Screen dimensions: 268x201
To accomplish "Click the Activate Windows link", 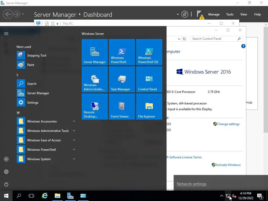I will click(228, 165).
